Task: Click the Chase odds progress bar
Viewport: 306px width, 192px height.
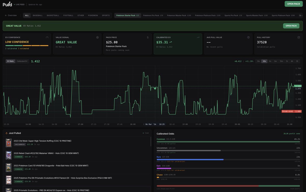Action: click(x=228, y=177)
